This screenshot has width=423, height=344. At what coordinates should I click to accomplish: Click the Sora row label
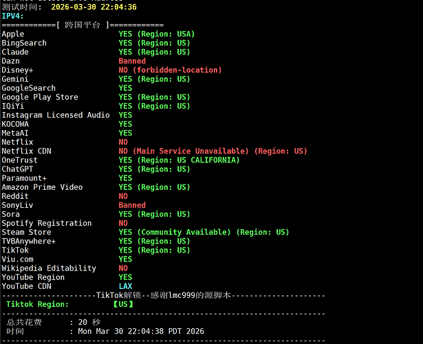pos(11,214)
